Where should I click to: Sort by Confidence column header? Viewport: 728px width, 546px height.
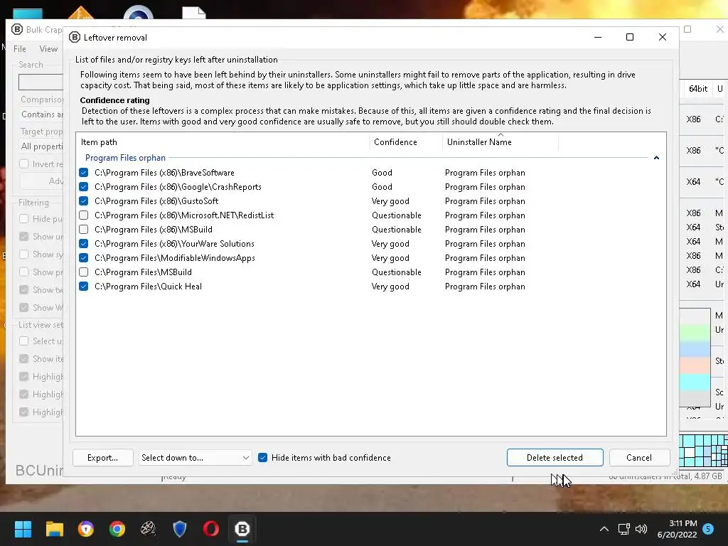point(406,142)
